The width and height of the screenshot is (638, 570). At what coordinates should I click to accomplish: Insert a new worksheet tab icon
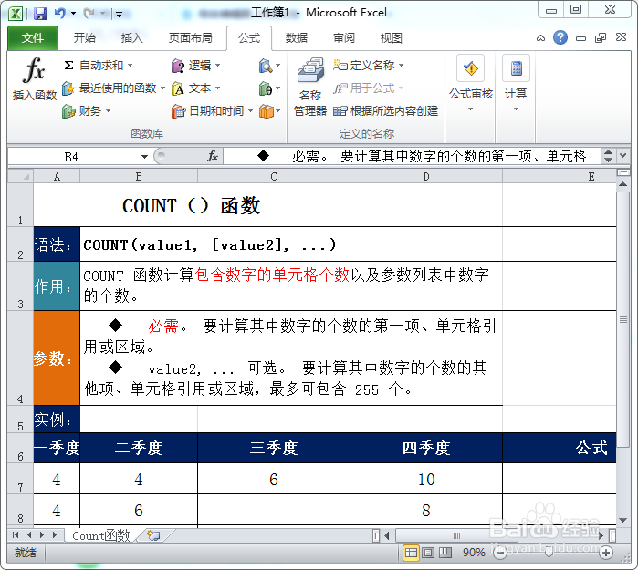coord(153,535)
